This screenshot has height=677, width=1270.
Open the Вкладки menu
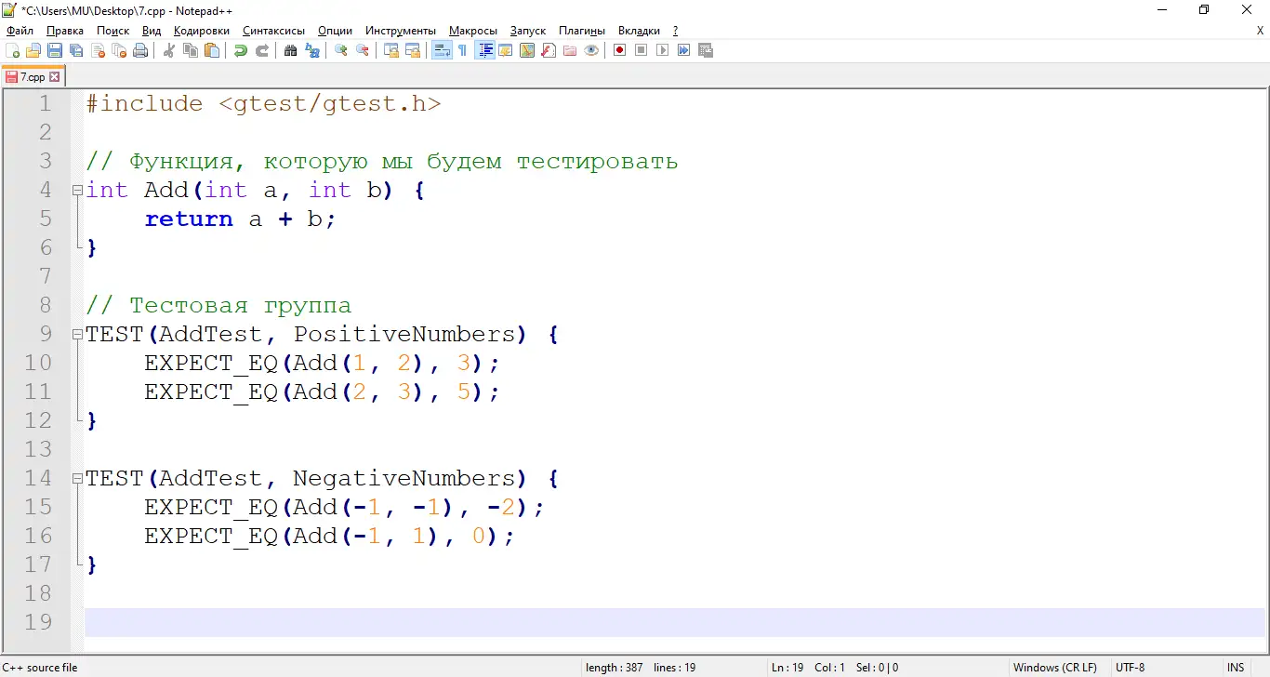point(640,31)
